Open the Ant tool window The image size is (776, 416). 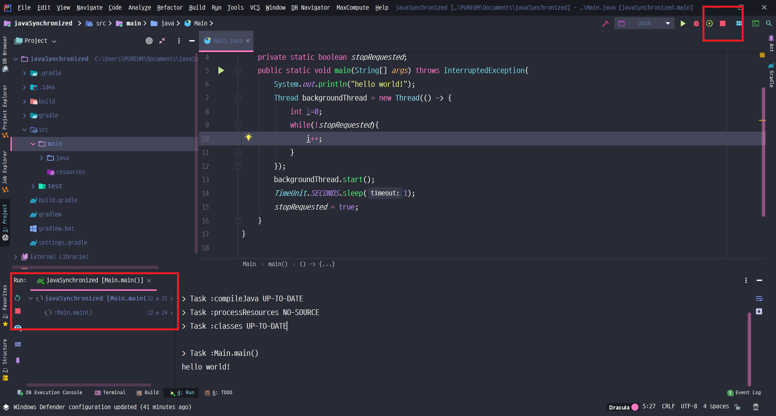771,44
